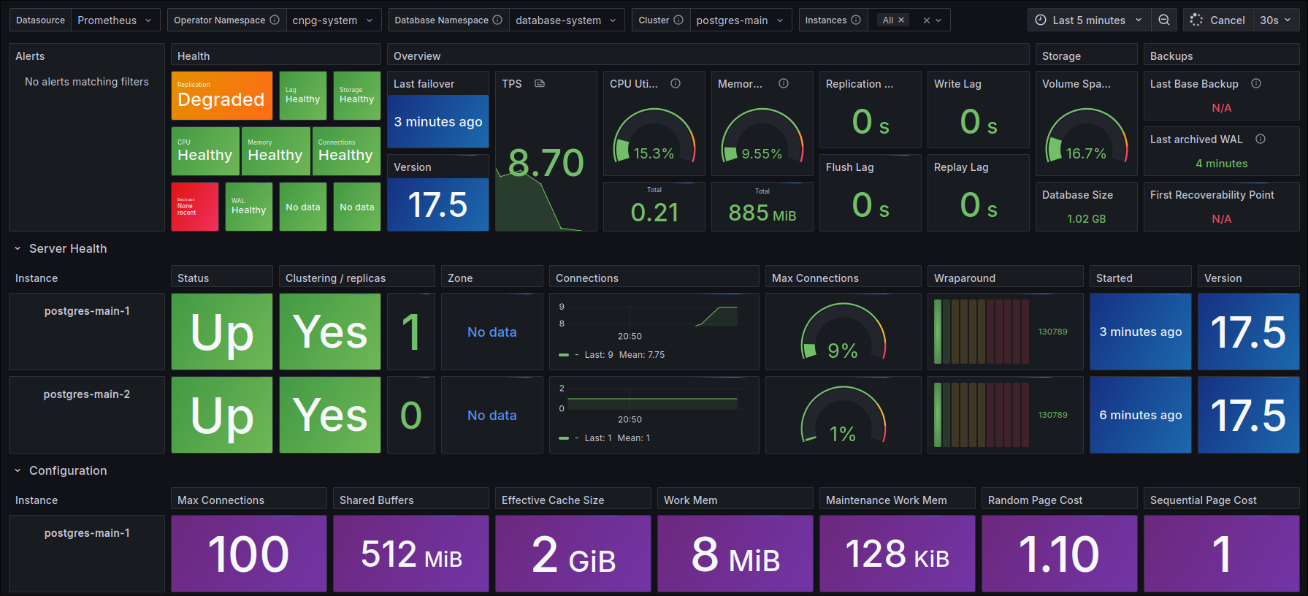Open the 30s refresh interval dropdown

point(1276,20)
